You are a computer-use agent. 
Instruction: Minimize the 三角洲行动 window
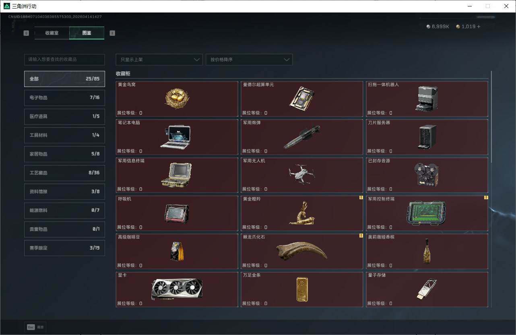point(469,6)
